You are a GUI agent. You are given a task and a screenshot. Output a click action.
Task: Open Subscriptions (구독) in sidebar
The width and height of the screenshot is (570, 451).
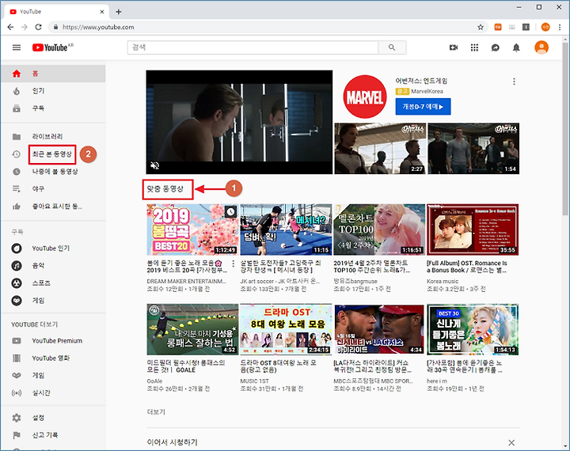coord(53,108)
